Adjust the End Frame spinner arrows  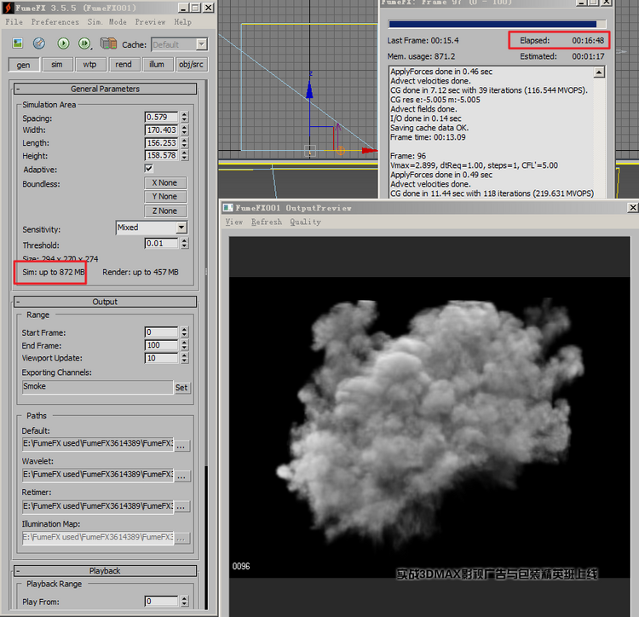[185, 345]
